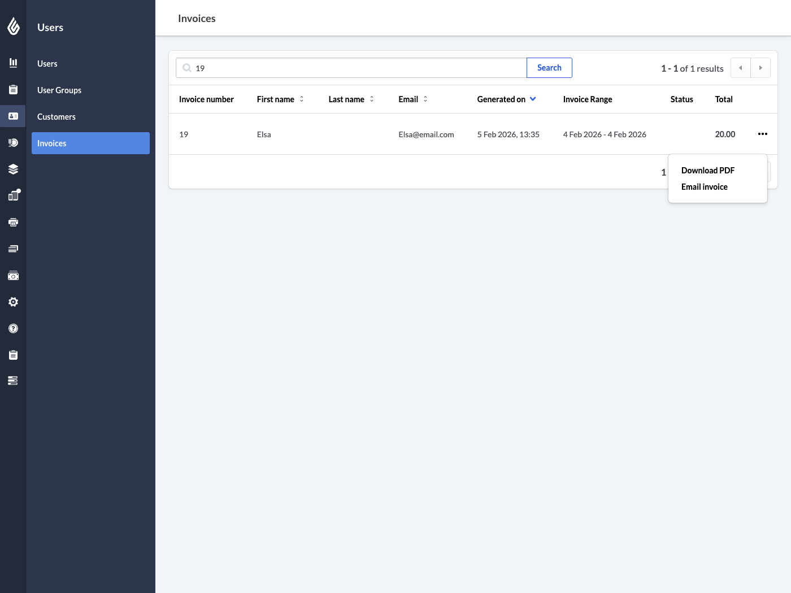Toggle Last name column sorting

pyautogui.click(x=371, y=99)
